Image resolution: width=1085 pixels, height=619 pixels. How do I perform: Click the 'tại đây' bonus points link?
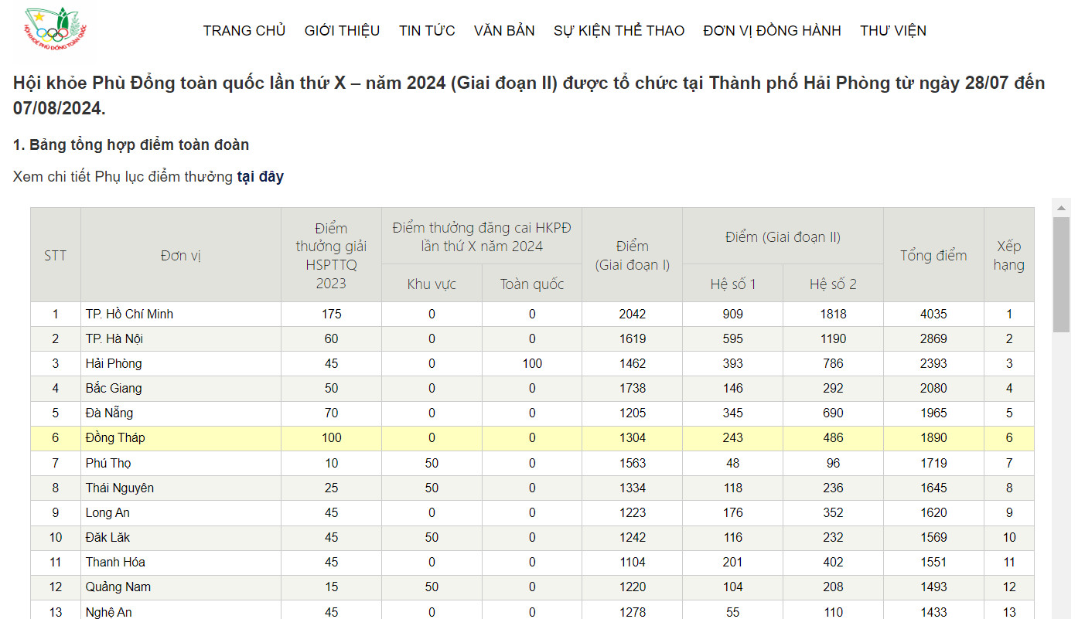260,177
